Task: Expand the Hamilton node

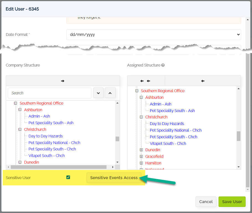Action: (x=141, y=163)
